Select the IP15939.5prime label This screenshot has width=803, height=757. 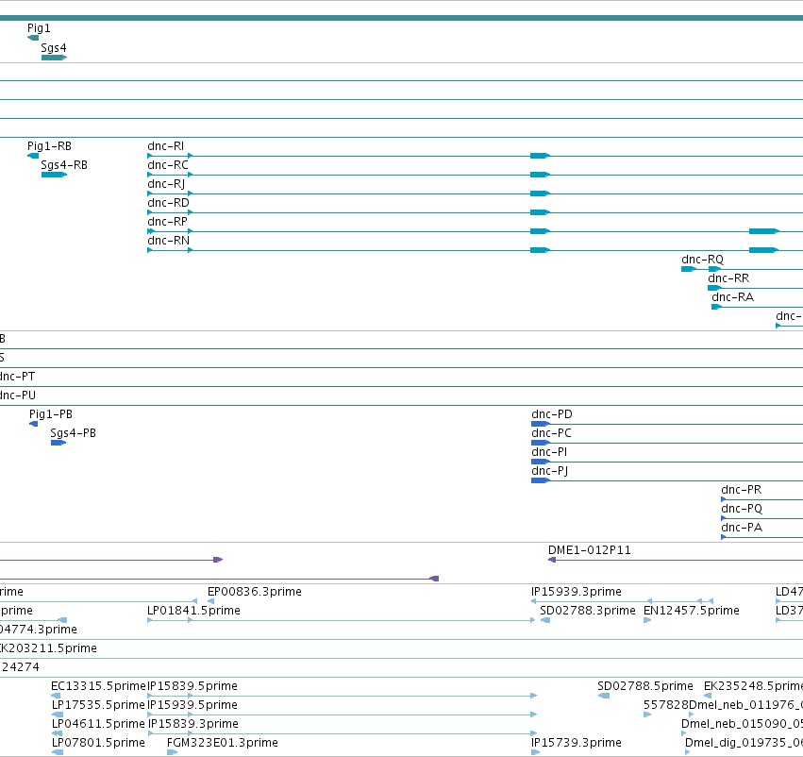192,705
